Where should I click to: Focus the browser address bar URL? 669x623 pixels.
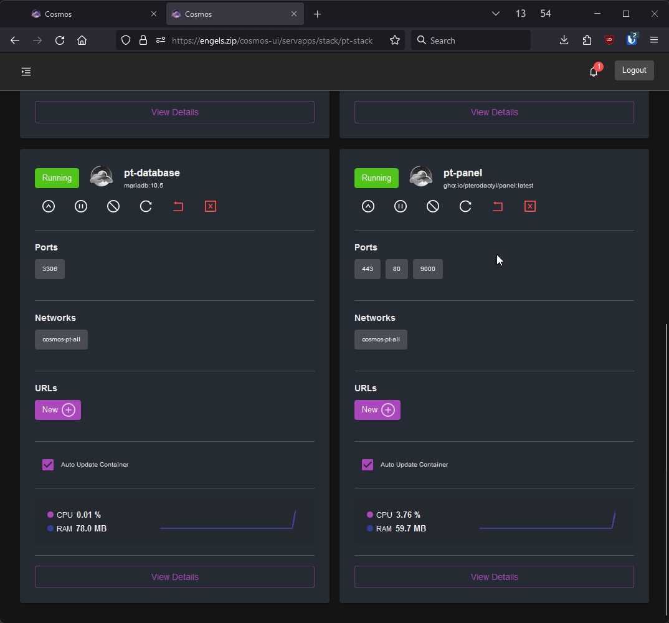click(x=272, y=40)
